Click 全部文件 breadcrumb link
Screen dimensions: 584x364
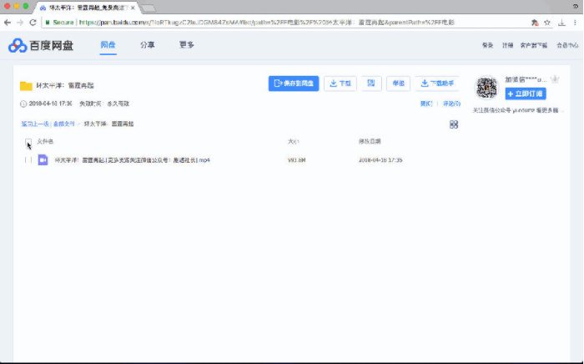click(64, 124)
